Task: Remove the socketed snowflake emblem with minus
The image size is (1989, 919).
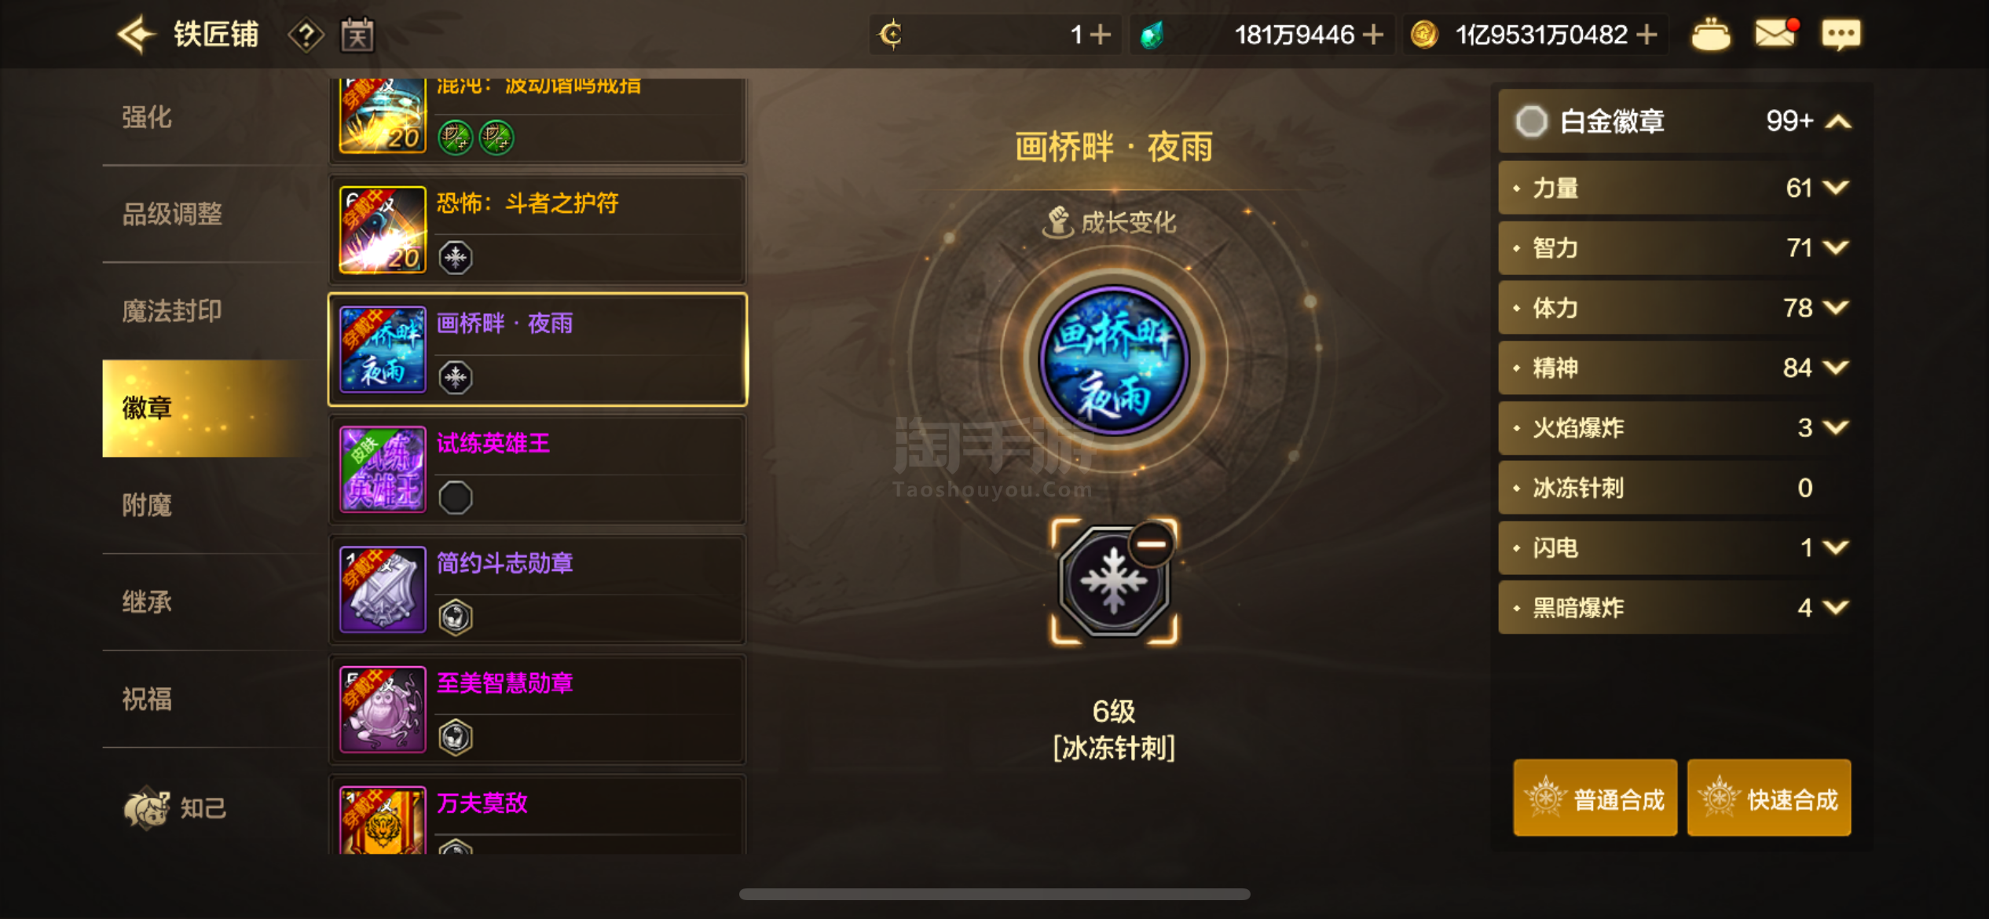Action: point(1151,544)
